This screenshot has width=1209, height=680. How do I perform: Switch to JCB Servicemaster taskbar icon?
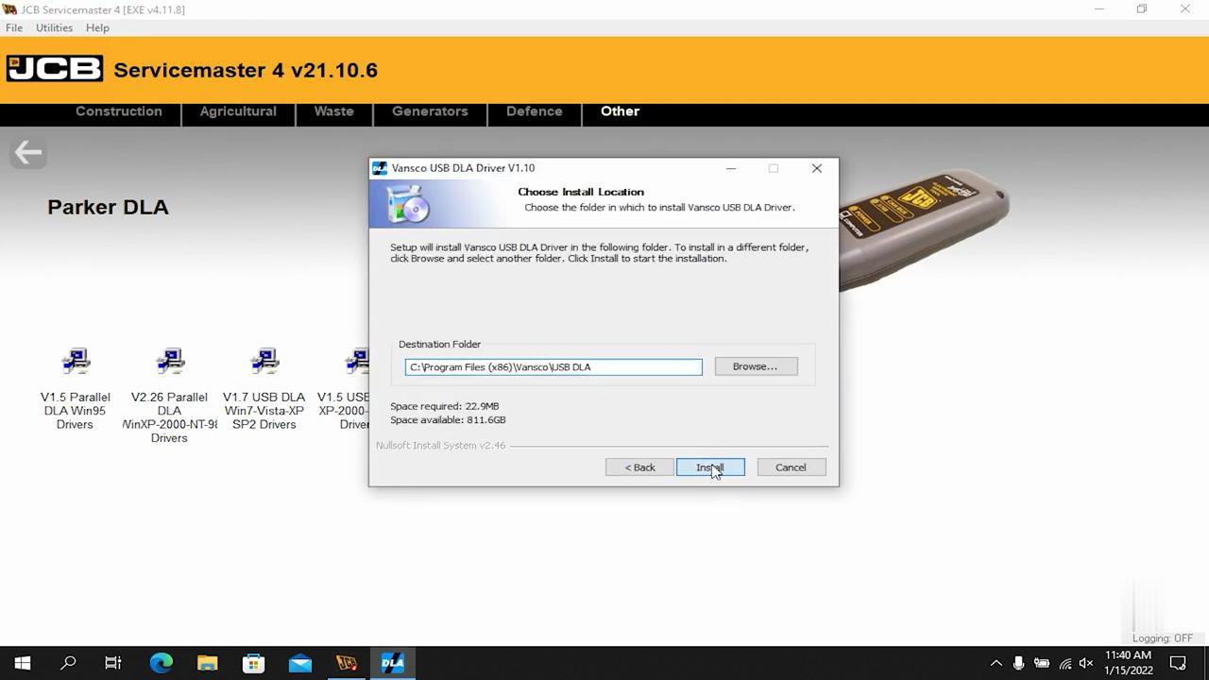click(347, 663)
